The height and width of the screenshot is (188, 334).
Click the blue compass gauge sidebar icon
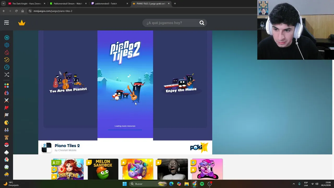(7, 67)
